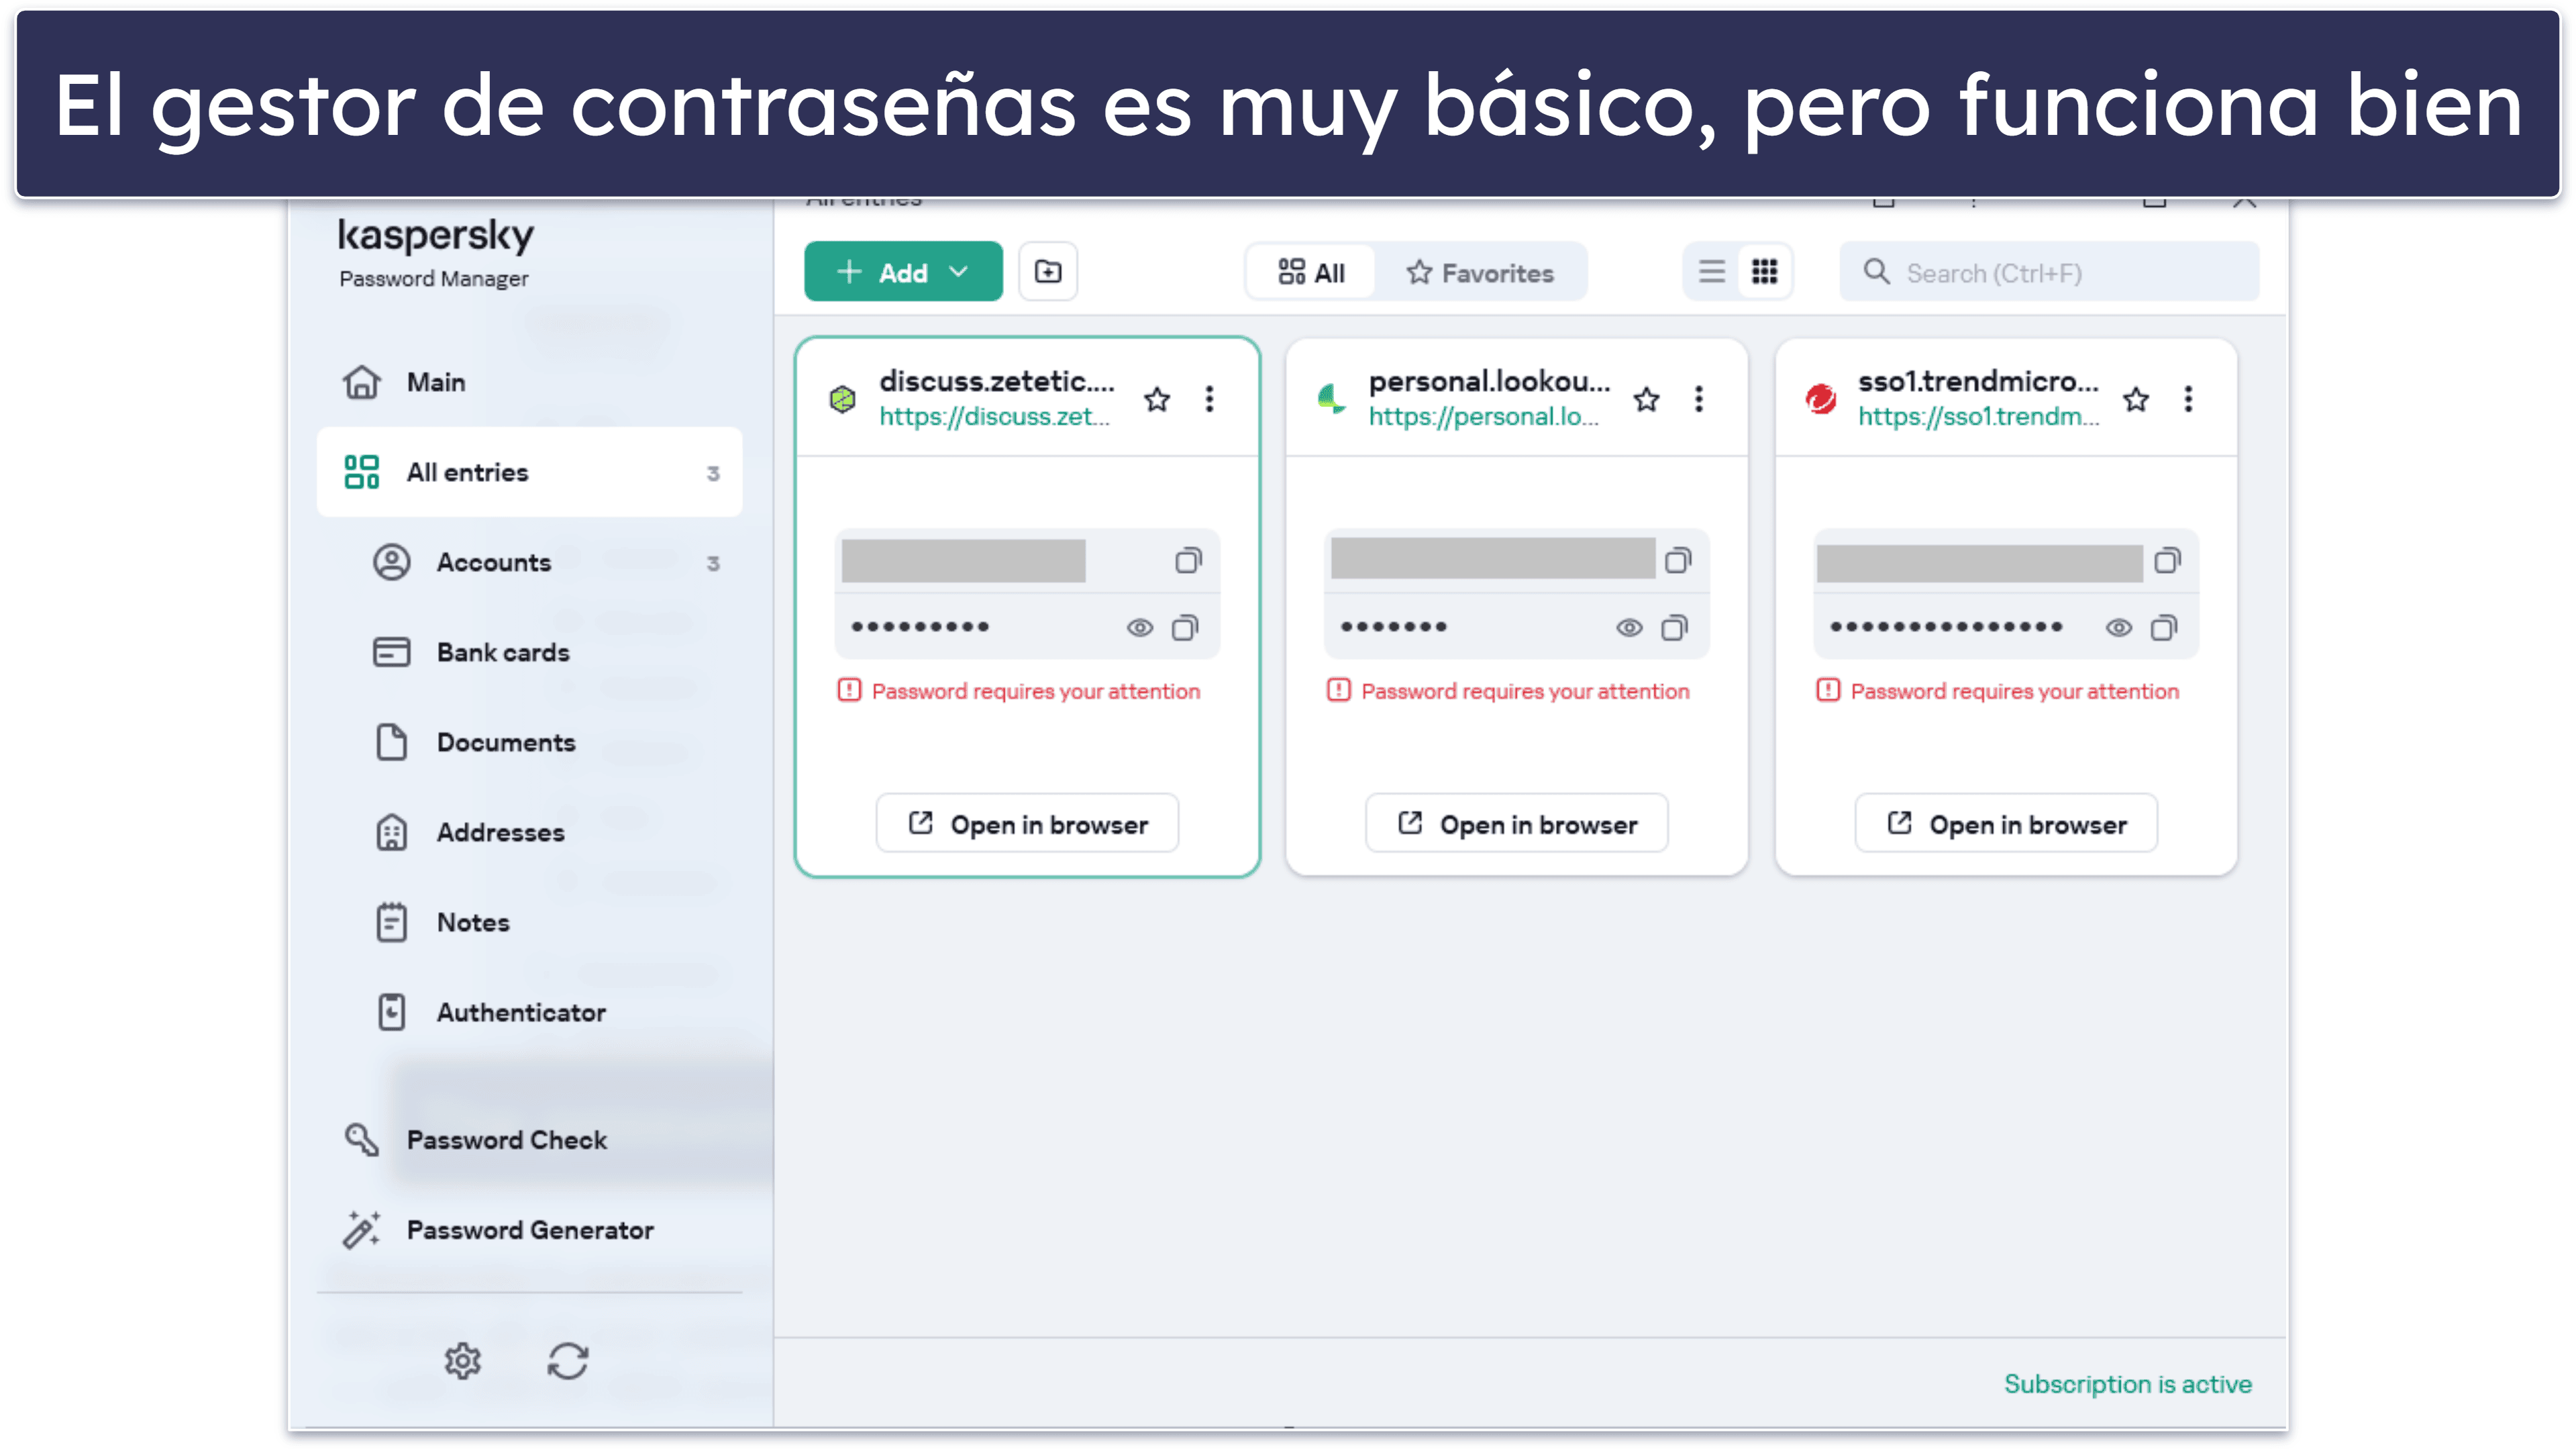
Task: Open settings gear icon
Action: tap(463, 1361)
